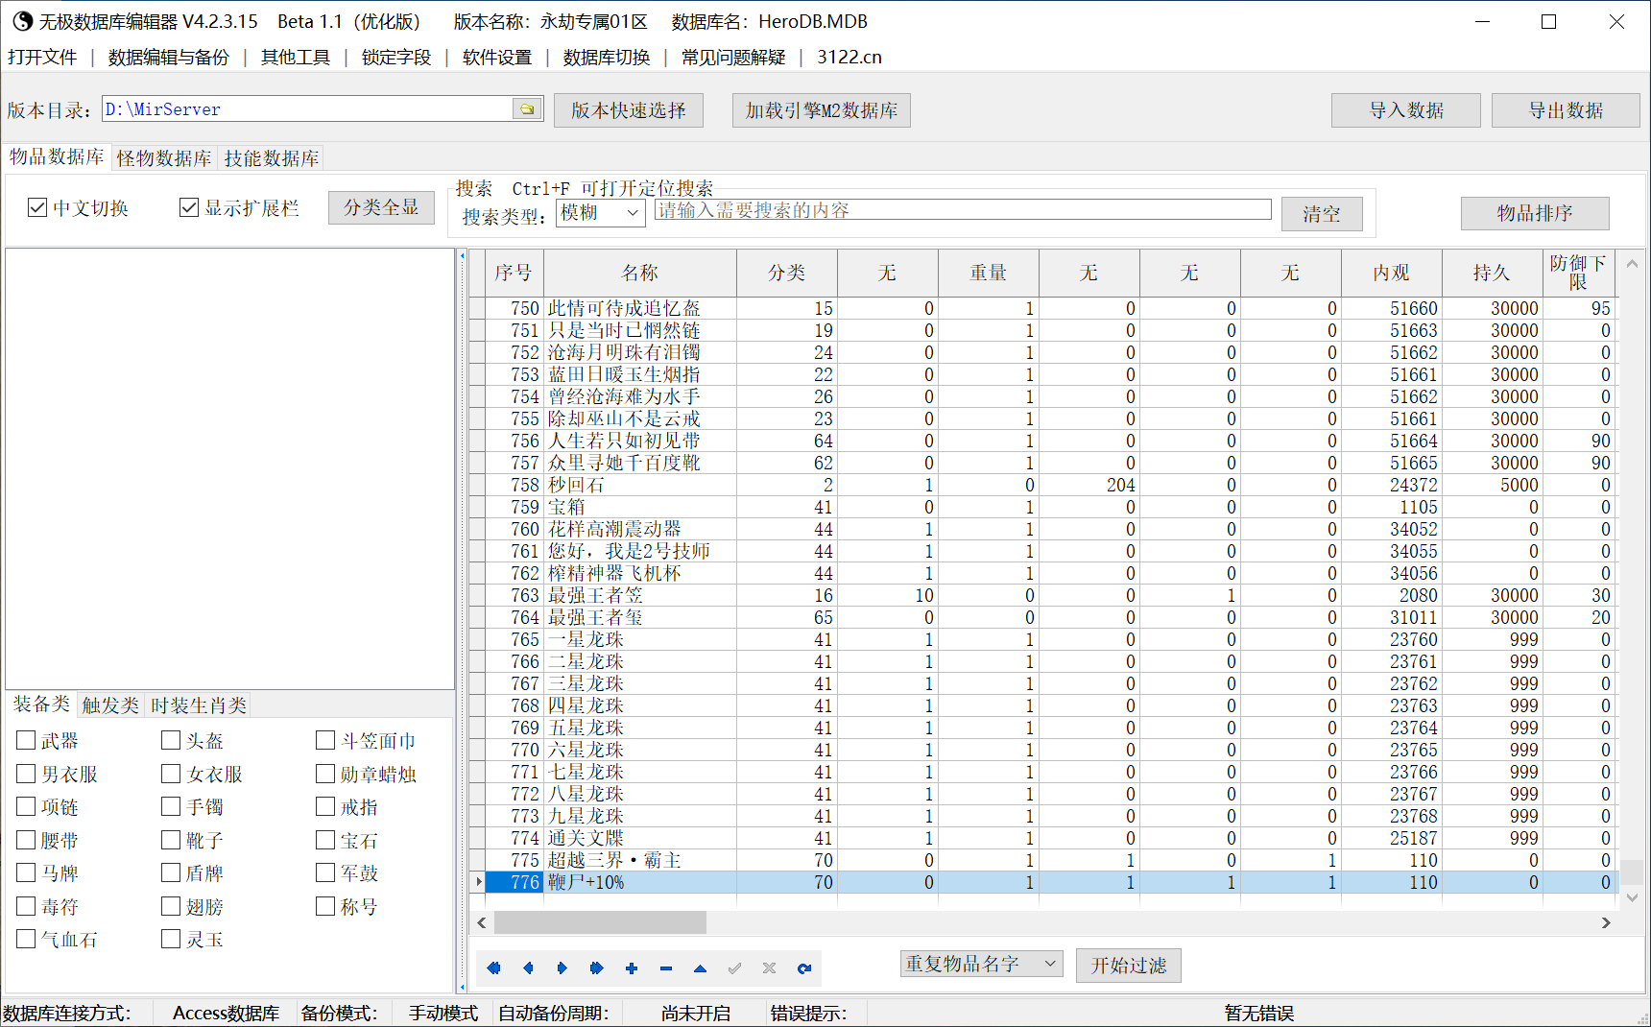Switch to 技能数据库 tab

click(x=272, y=158)
